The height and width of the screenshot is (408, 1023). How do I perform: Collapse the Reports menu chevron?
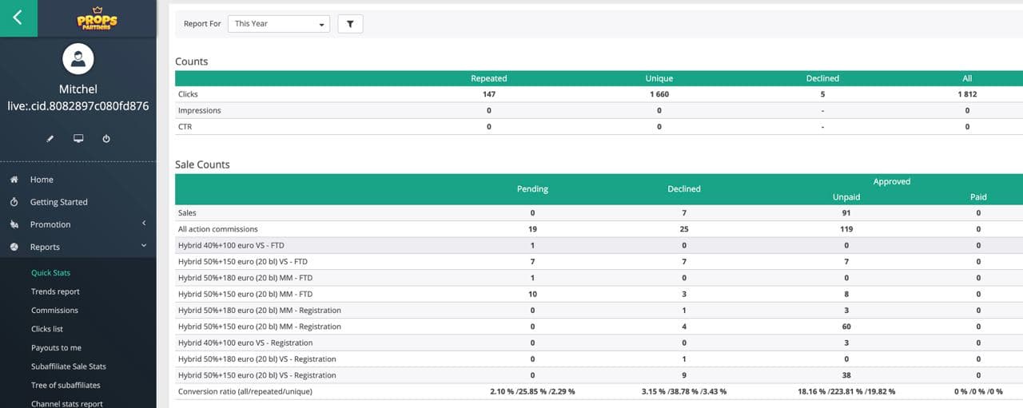(x=144, y=246)
